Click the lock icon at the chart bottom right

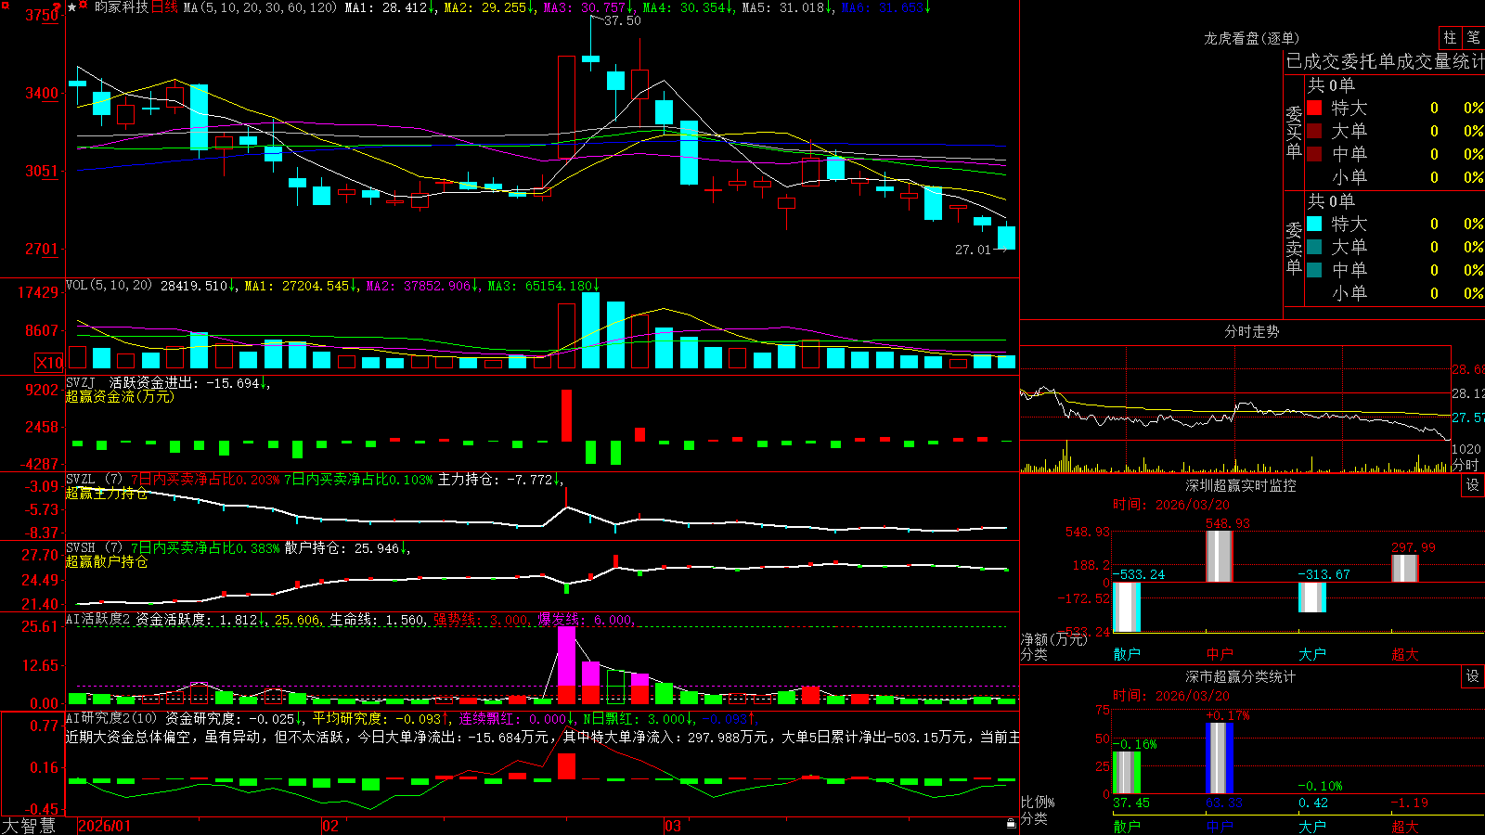[x=1012, y=824]
